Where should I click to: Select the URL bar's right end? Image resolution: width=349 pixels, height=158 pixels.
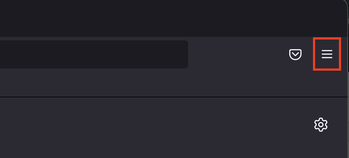(178, 54)
